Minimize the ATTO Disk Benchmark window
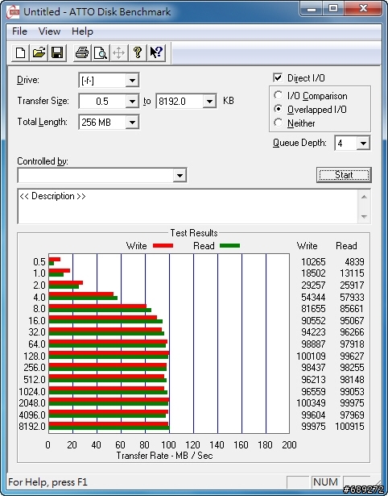The image size is (388, 496). pyautogui.click(x=312, y=9)
